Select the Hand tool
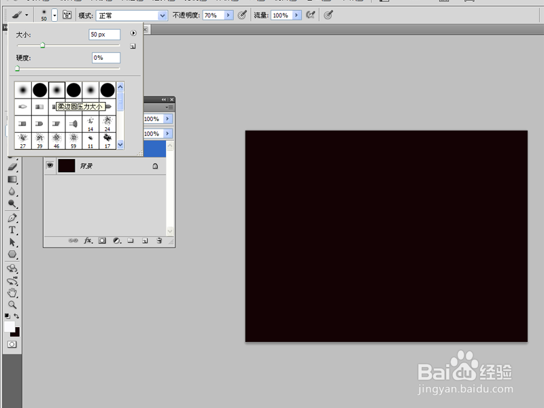 pos(12,293)
